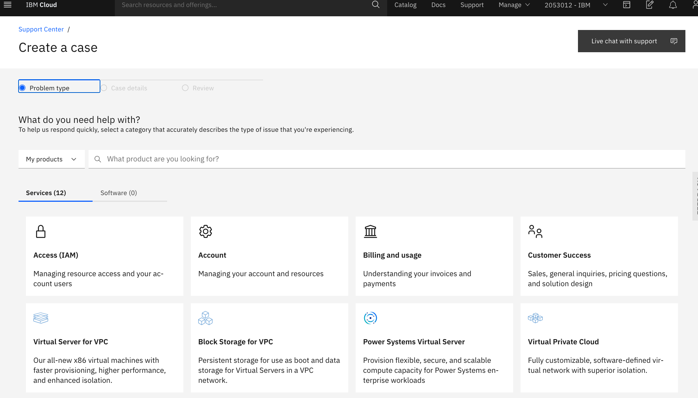Open the IBM Cloud Shell icon
This screenshot has width=698, height=398.
[x=626, y=5]
